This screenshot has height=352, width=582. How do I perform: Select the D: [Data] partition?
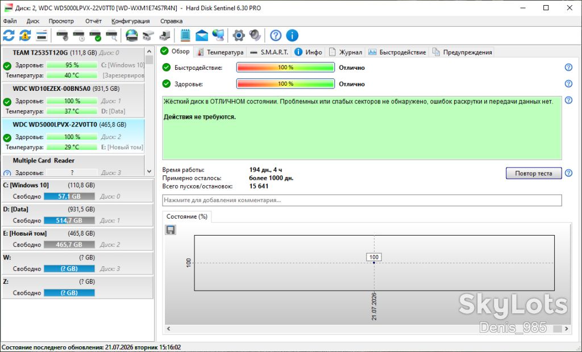[77, 215]
